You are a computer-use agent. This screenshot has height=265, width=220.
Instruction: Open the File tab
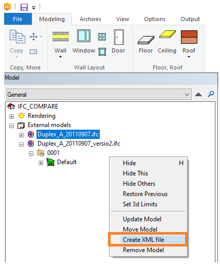click(18, 19)
